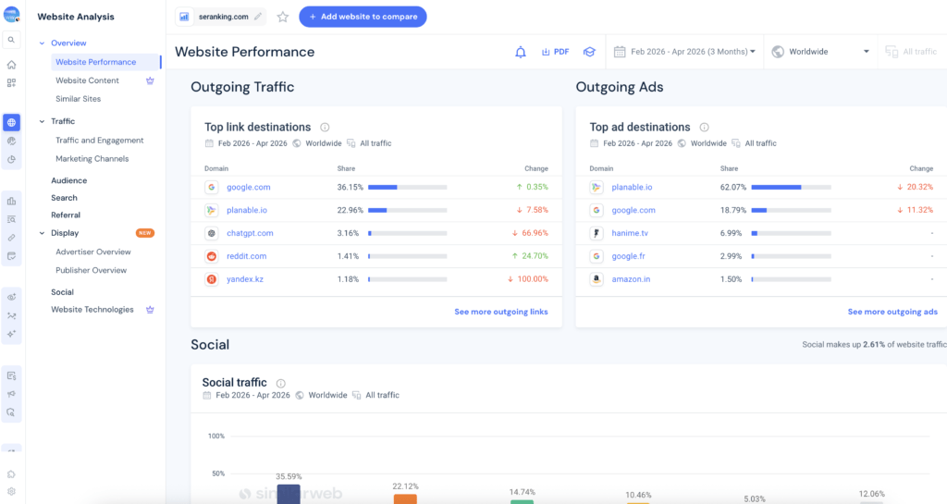Screen dimensions: 947x504
Task: Go to Traffic and Engagement
Action: coord(100,140)
